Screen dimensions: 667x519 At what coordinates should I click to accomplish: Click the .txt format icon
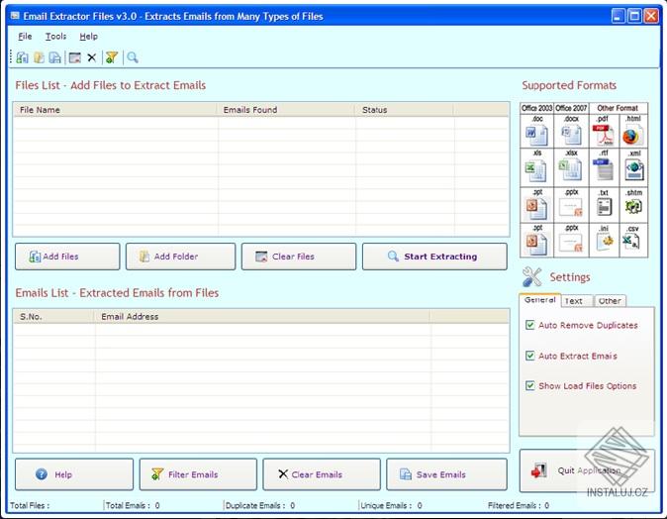click(604, 207)
